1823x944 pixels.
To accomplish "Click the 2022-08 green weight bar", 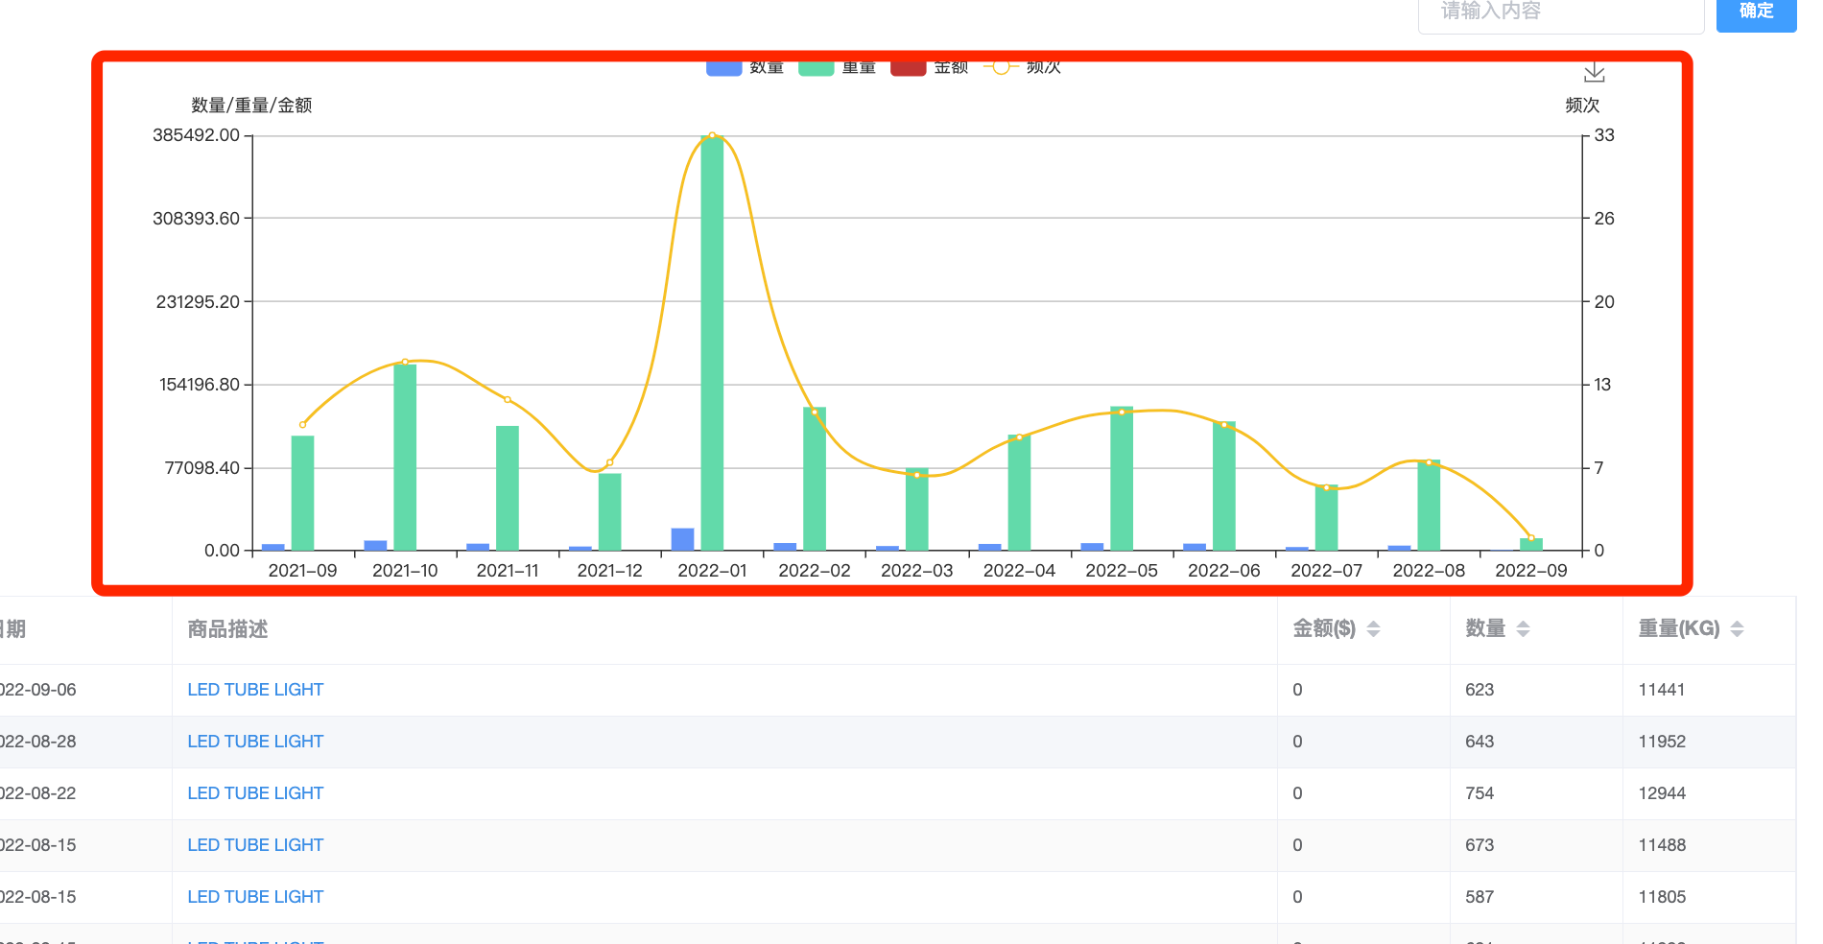I will [x=1429, y=506].
